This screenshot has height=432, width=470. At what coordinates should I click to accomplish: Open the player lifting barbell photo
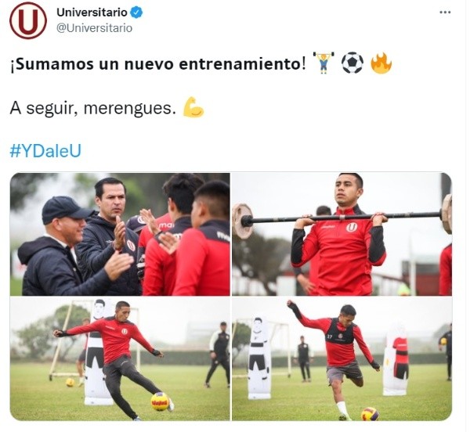click(342, 234)
